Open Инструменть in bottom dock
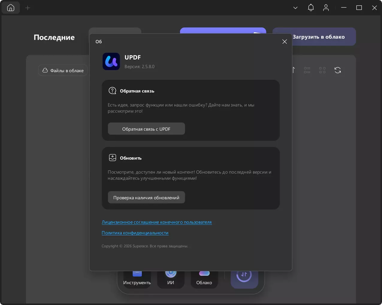Image resolution: width=382 pixels, height=305 pixels. (137, 279)
